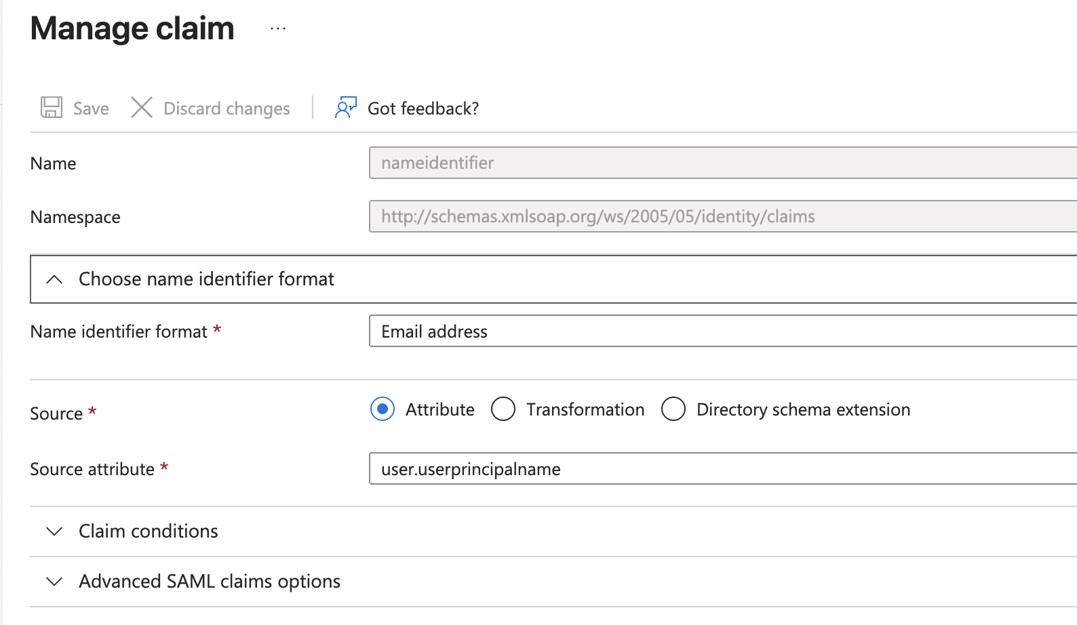Click the X icon beside Discard changes

pos(141,108)
